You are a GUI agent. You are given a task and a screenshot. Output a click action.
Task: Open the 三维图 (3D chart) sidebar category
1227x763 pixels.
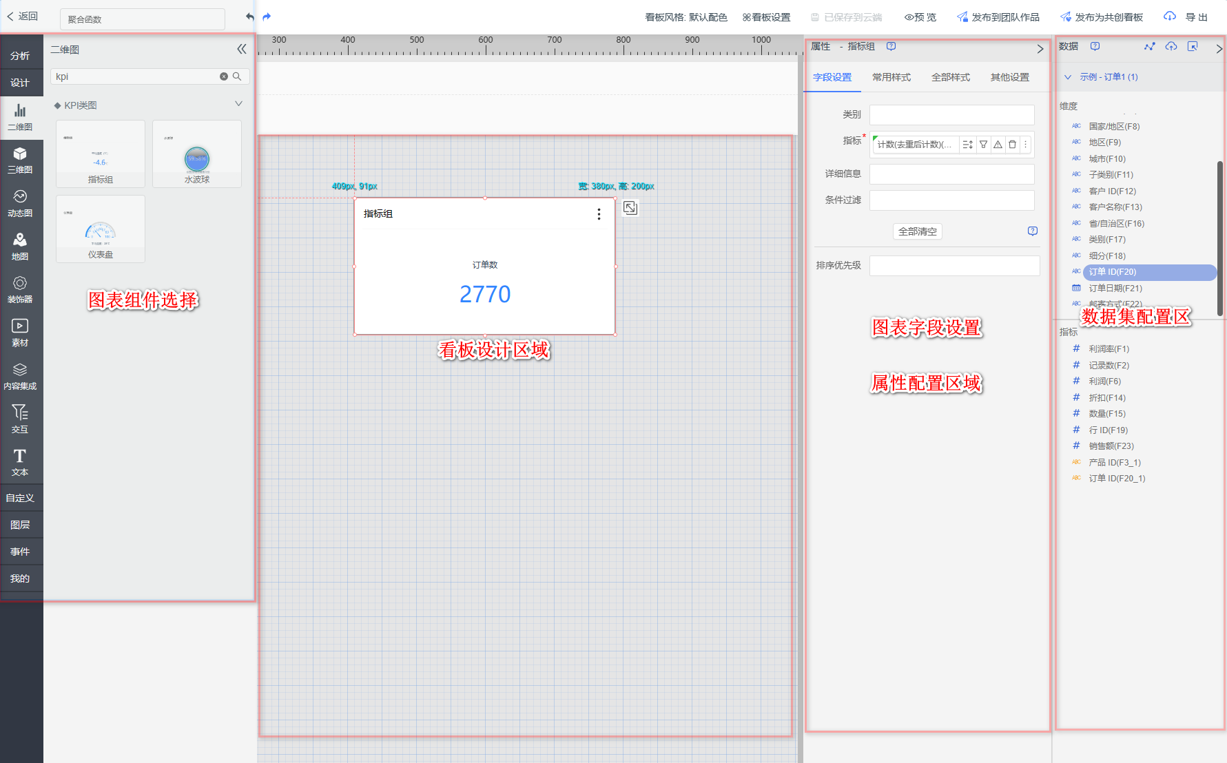(x=20, y=159)
